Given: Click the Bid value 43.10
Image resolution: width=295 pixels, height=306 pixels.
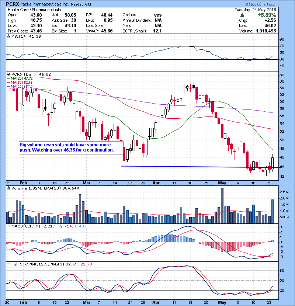Looking at the screenshot, I should click(x=70, y=25).
